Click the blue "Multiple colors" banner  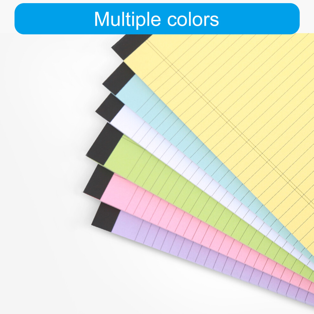pos(157,19)
